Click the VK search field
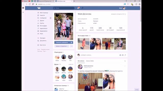This screenshot has height=91, width=163. pos(64,8)
